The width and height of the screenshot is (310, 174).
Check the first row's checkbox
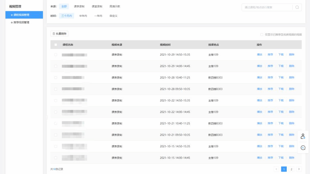click(x=56, y=55)
